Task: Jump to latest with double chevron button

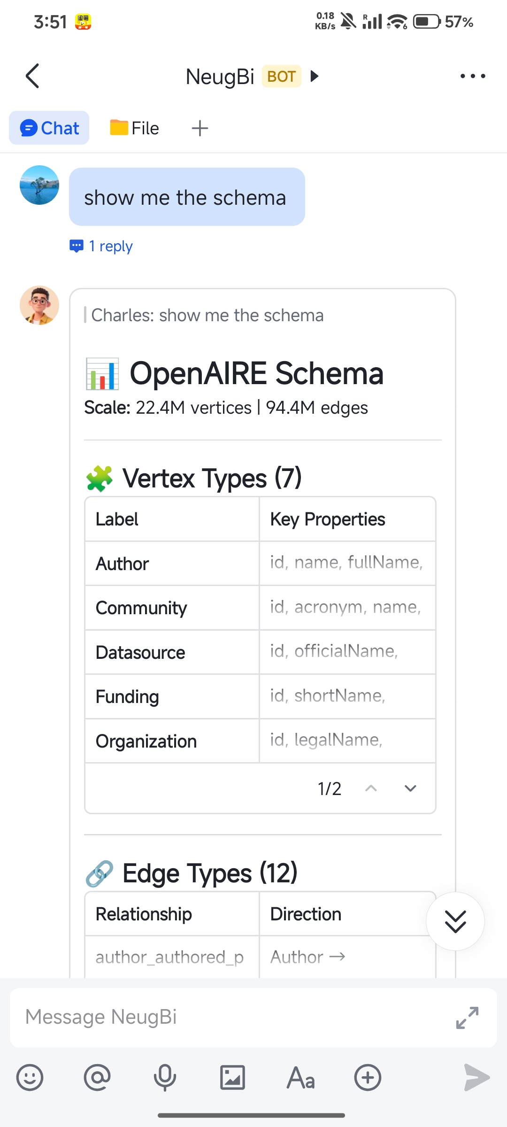Action: (x=455, y=921)
